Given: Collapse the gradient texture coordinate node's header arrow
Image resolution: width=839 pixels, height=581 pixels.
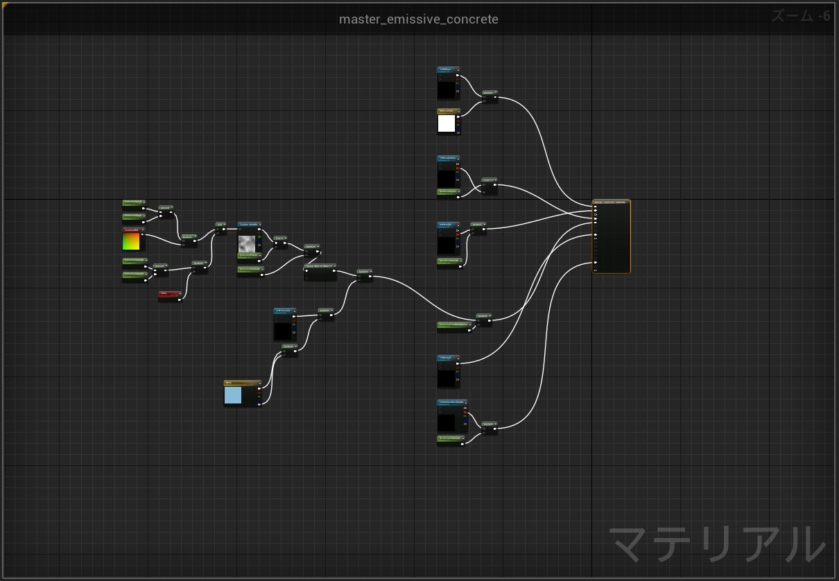Looking at the screenshot, I should [143, 230].
